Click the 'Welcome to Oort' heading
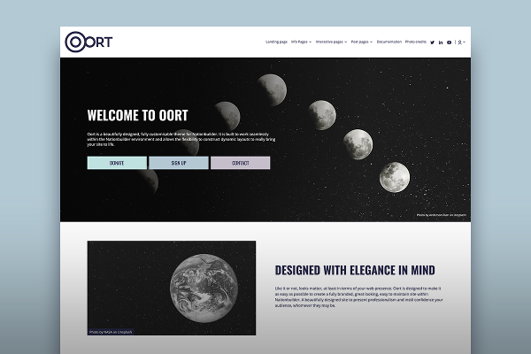The height and width of the screenshot is (354, 531). point(137,115)
